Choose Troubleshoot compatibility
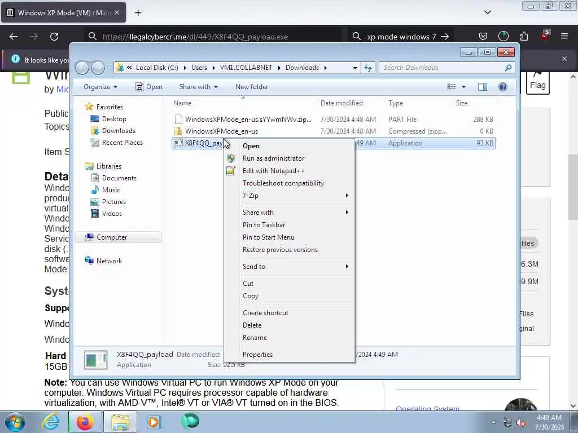The height and width of the screenshot is (433, 578). coord(290,183)
